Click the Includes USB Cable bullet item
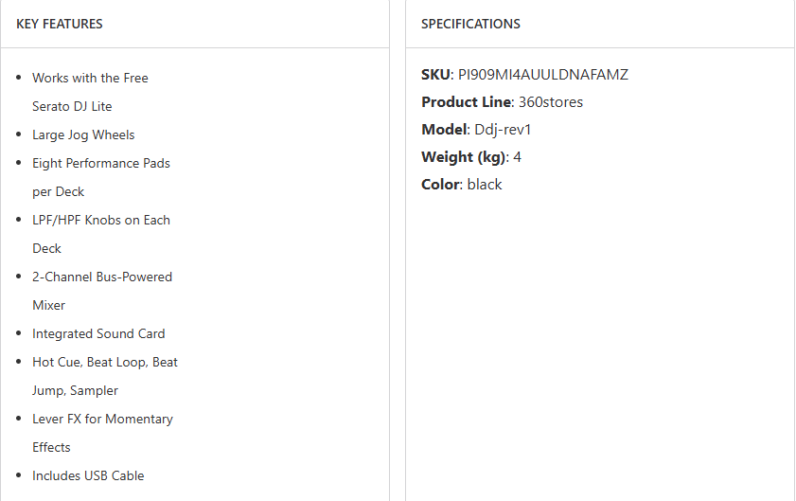The image size is (796, 501). pyautogui.click(x=88, y=475)
